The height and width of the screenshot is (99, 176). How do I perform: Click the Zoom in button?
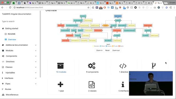[x=99, y=50]
